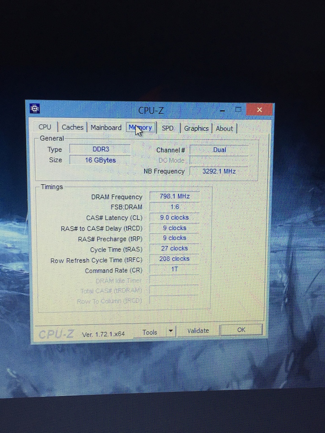Close the CPU-Z window
Screen dimensions: 325x433
[x=259, y=110]
